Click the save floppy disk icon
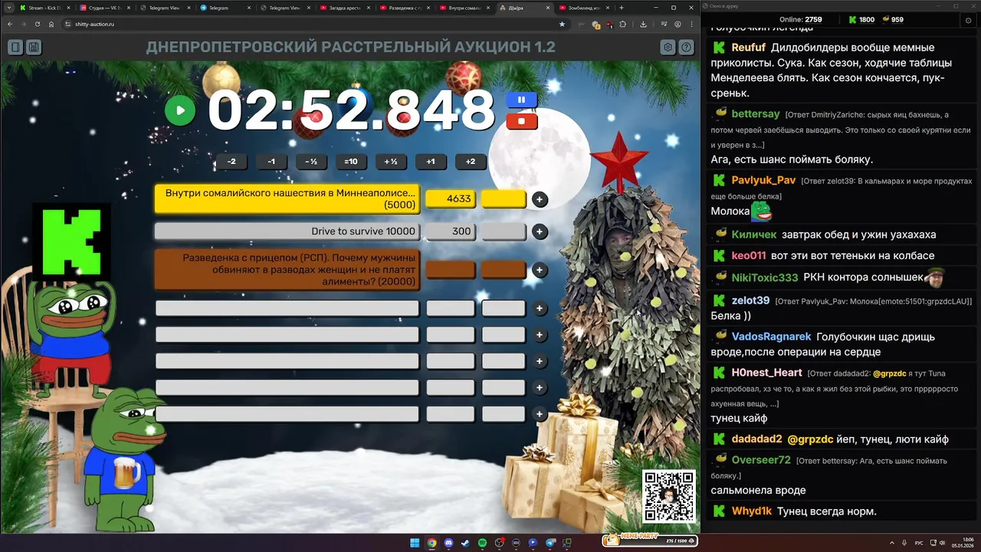 coord(34,48)
